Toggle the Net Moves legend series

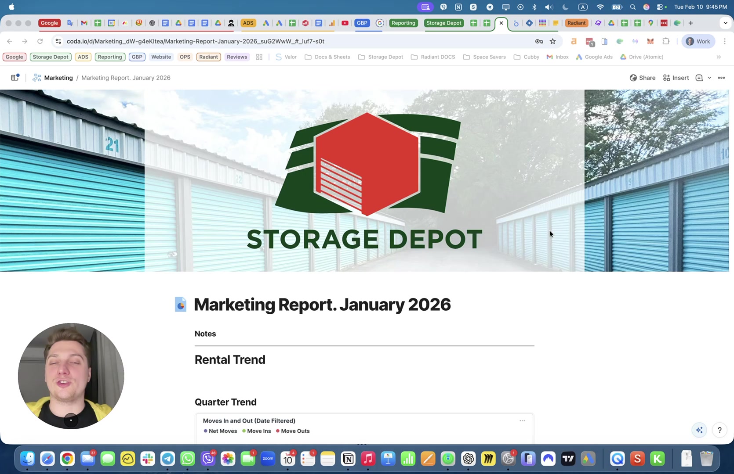(x=220, y=431)
